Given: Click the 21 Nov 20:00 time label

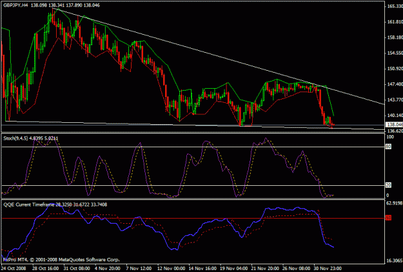Looking at the screenshot, I should coord(265,269).
